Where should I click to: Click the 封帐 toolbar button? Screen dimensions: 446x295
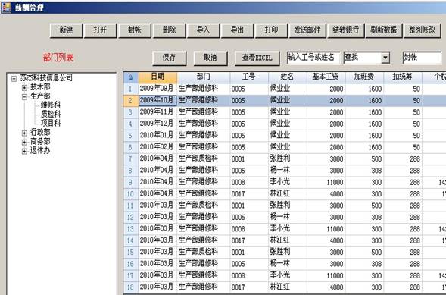tap(135, 30)
